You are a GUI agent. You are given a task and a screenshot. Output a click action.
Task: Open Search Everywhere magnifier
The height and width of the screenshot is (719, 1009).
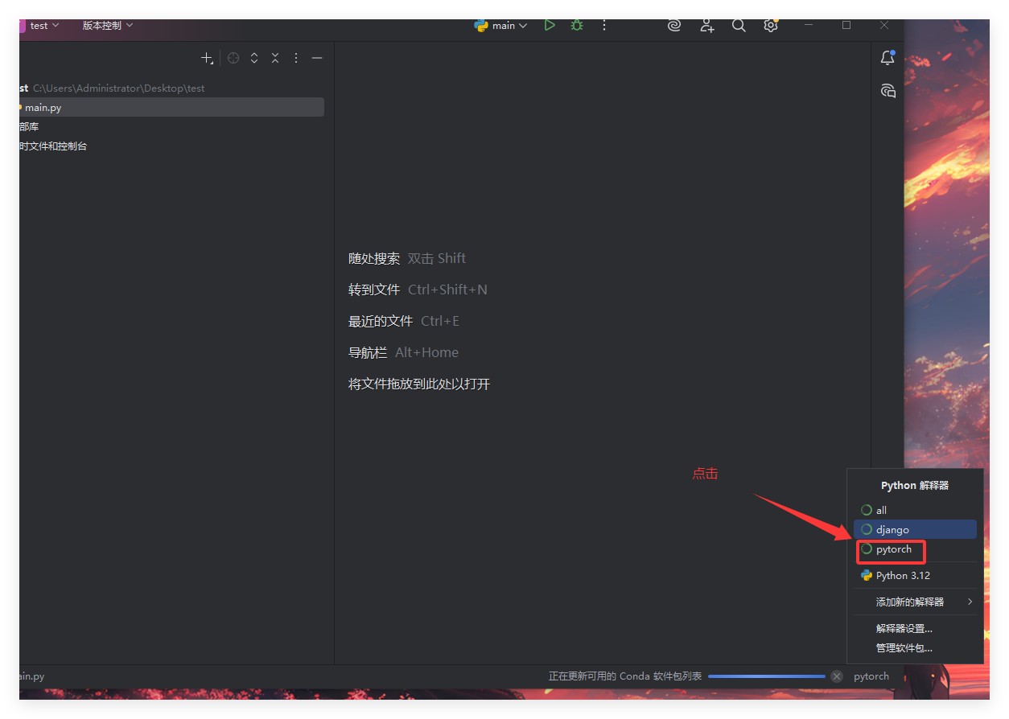pyautogui.click(x=739, y=26)
